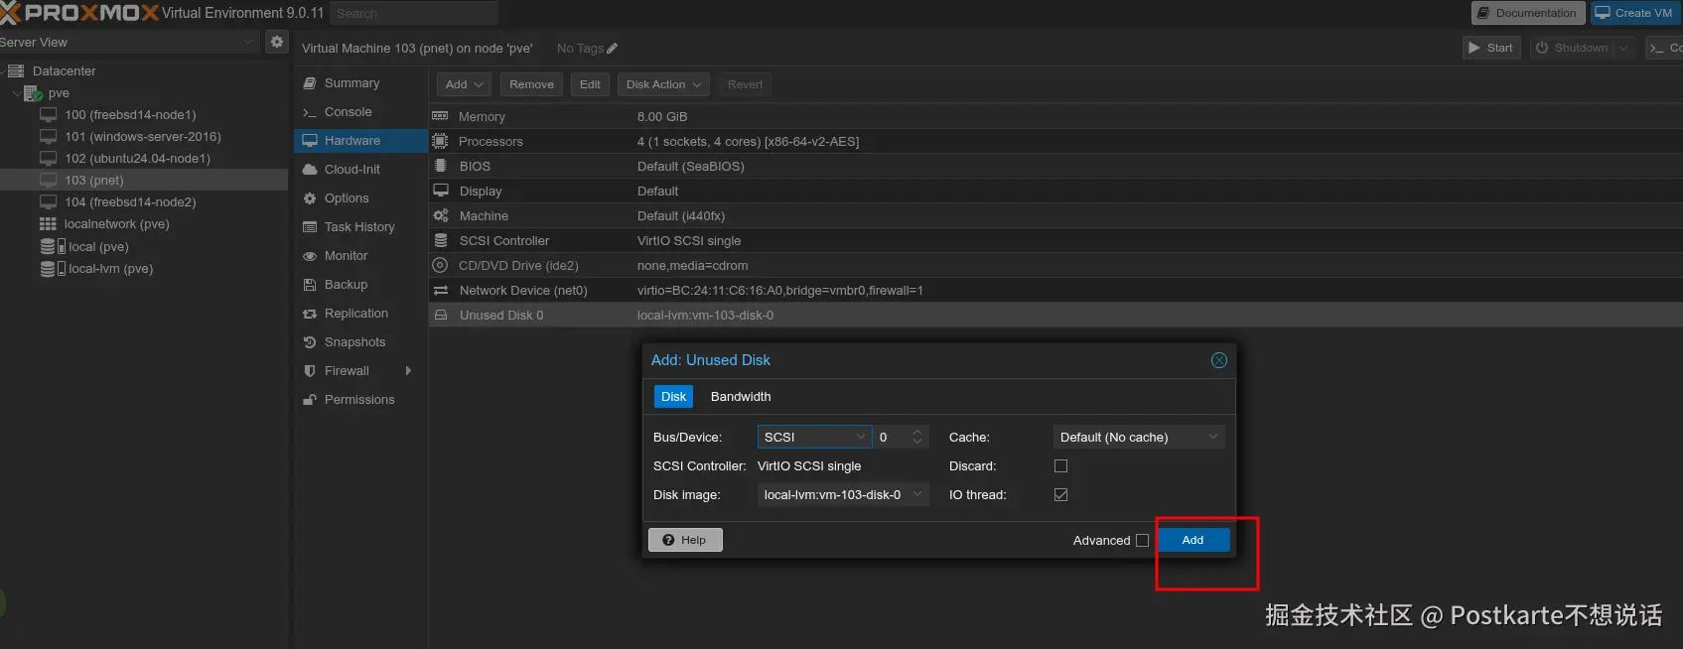This screenshot has width=1683, height=649.
Task: Click the Edit hardware button
Action: click(590, 84)
